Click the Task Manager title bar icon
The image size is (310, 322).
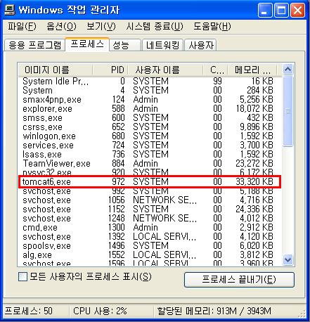(10, 10)
